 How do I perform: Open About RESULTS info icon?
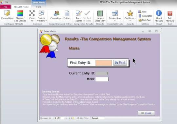click(159, 16)
